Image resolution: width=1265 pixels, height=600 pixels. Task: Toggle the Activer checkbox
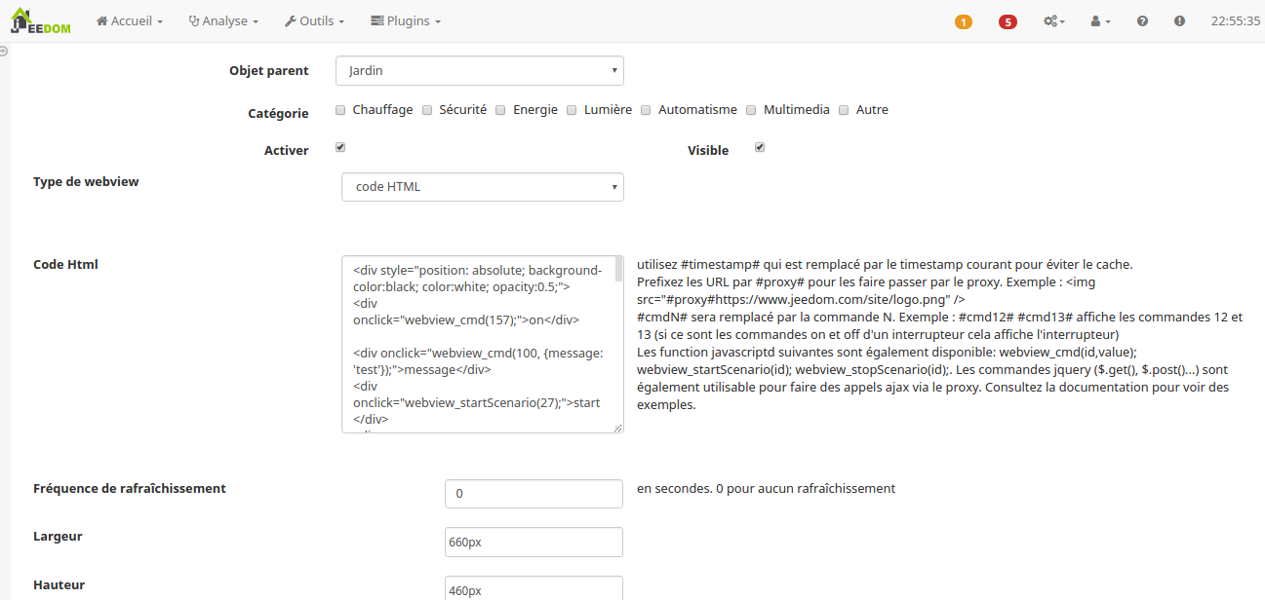click(340, 148)
